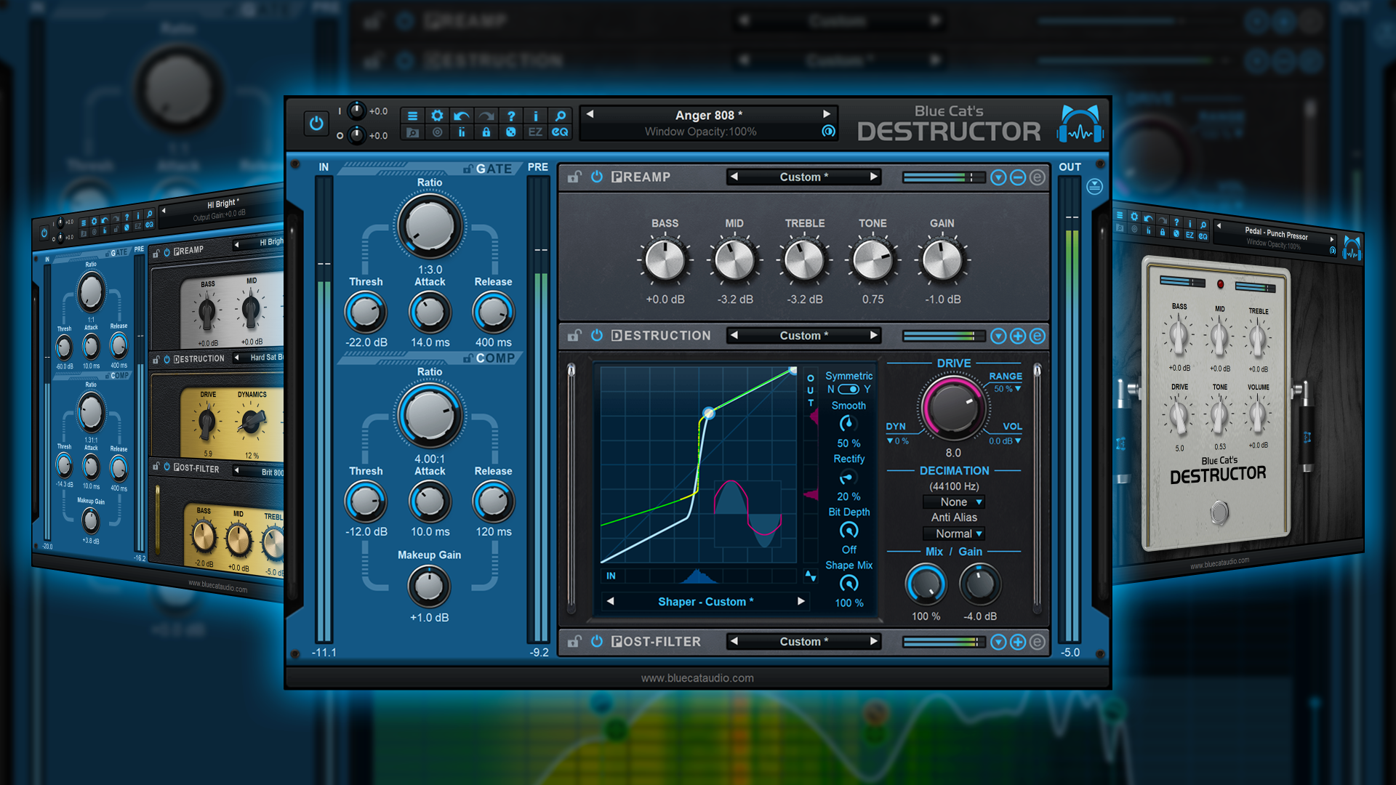
Task: Unlock the padlock on the GATE section
Action: coord(470,168)
